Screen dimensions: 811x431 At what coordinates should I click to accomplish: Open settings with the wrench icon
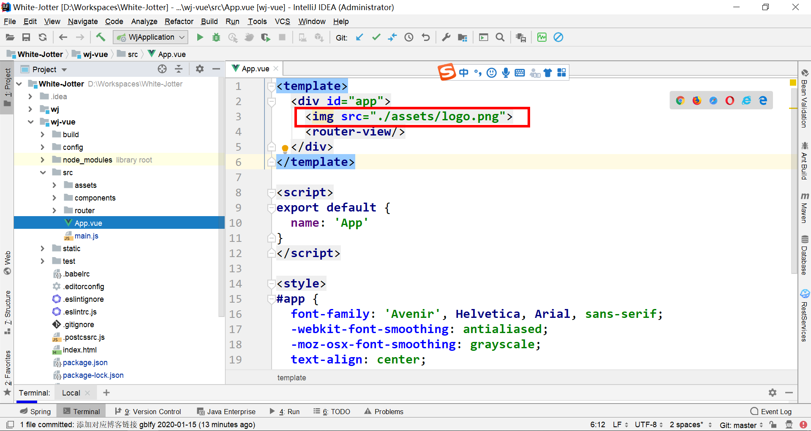446,38
